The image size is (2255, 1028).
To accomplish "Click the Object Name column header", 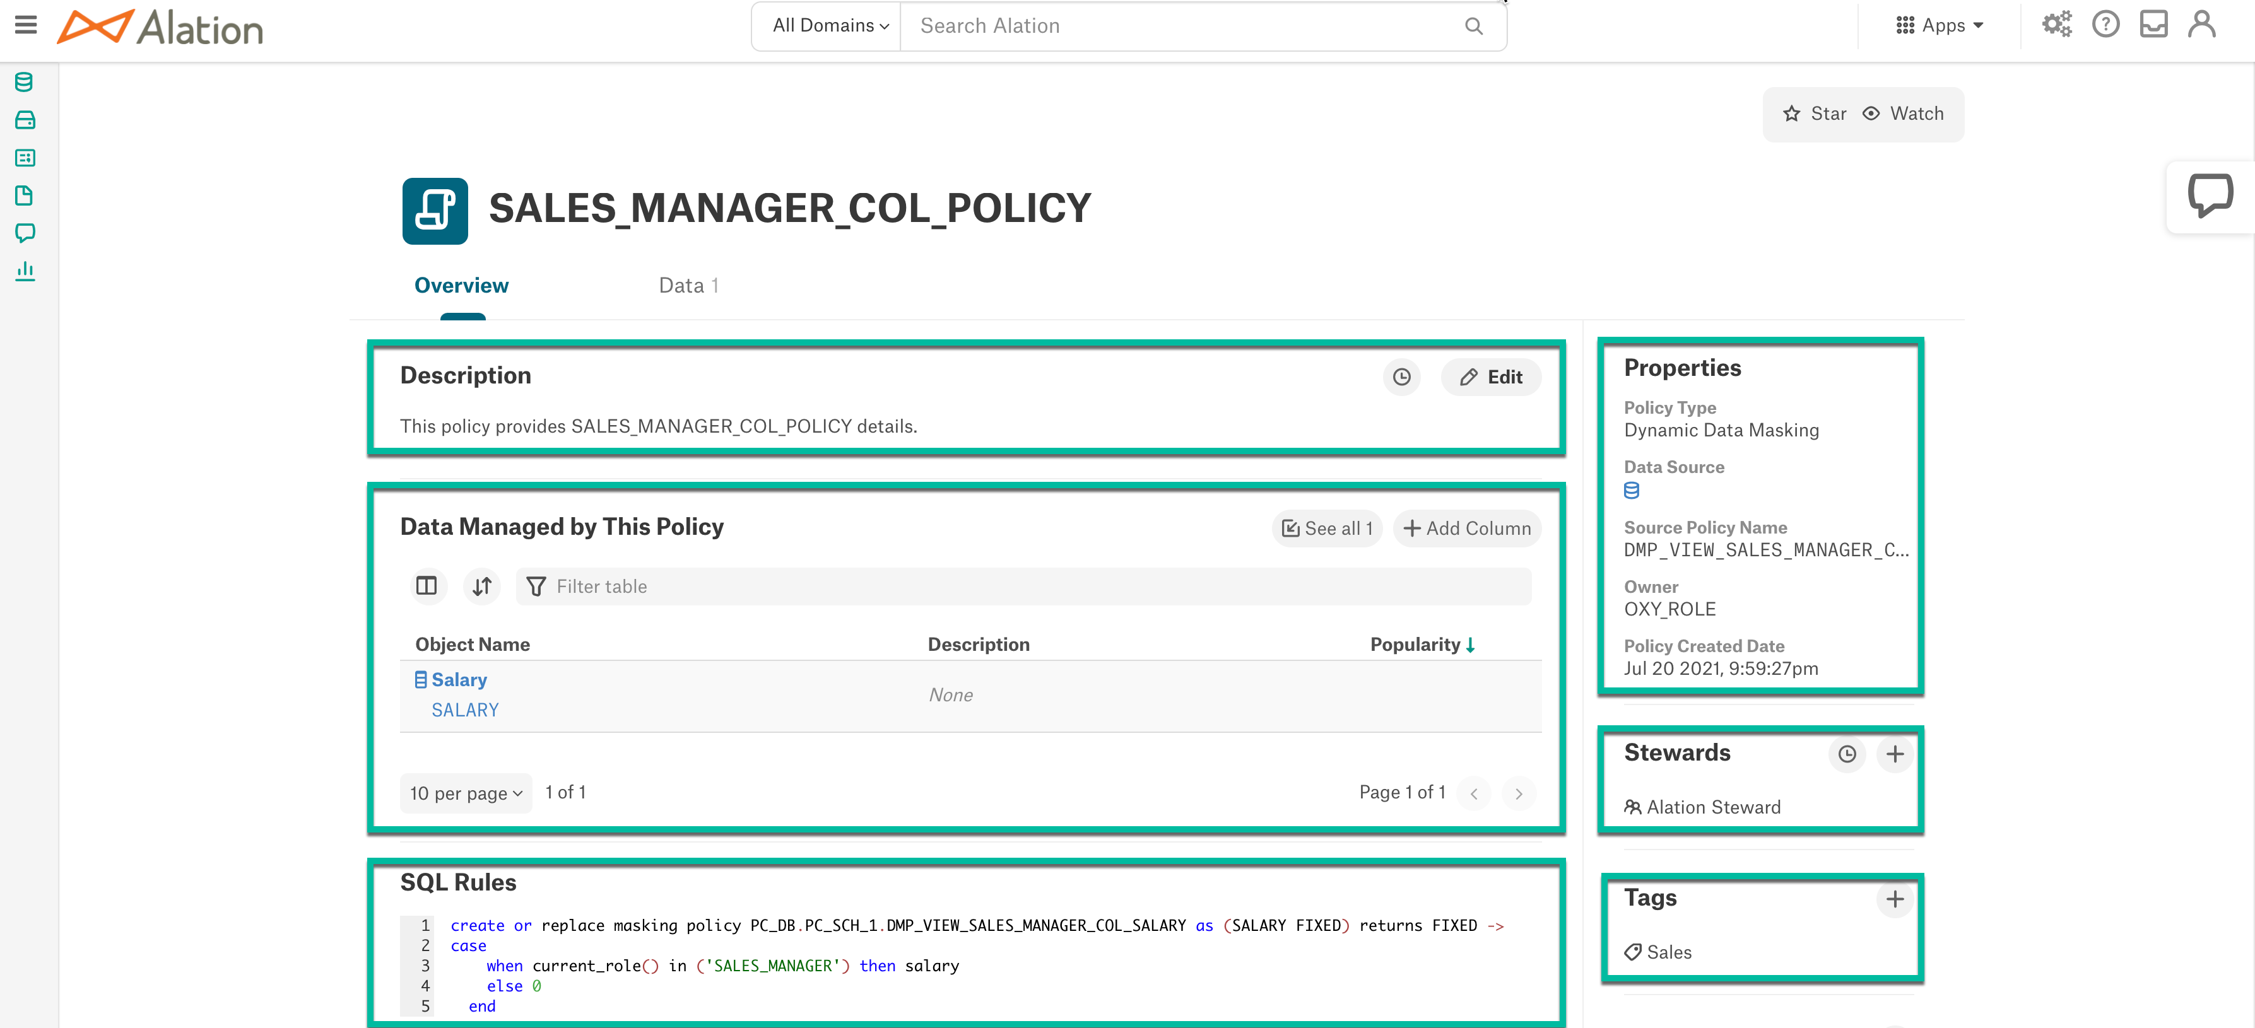I will click(472, 645).
